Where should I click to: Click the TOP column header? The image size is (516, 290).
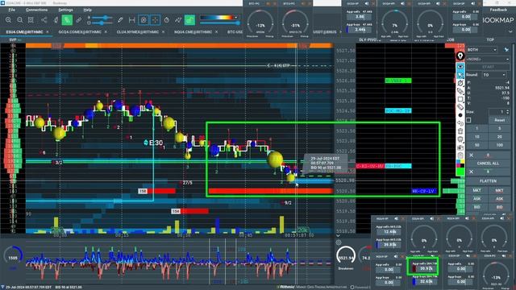[490, 39]
